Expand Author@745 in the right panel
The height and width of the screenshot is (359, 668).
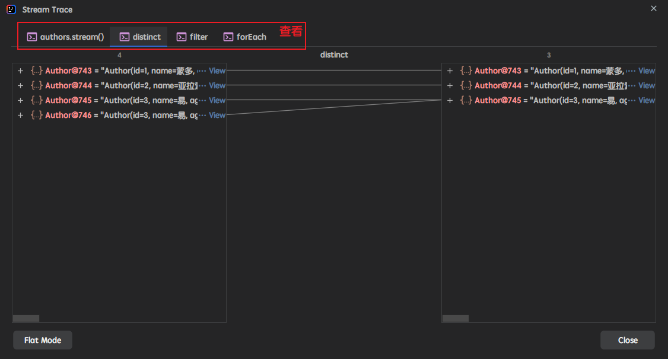tap(449, 100)
